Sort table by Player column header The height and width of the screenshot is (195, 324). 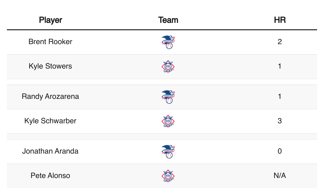(x=50, y=20)
